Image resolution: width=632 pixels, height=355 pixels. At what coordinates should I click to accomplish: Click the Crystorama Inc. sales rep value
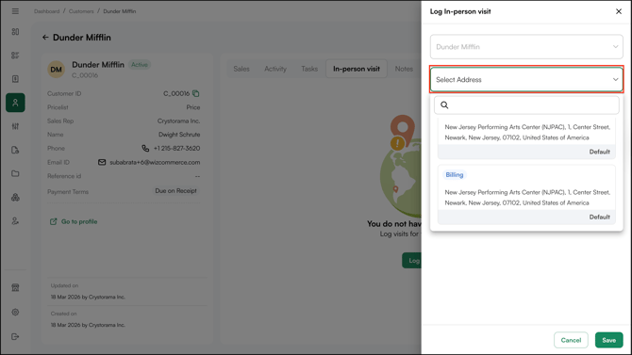coord(178,121)
